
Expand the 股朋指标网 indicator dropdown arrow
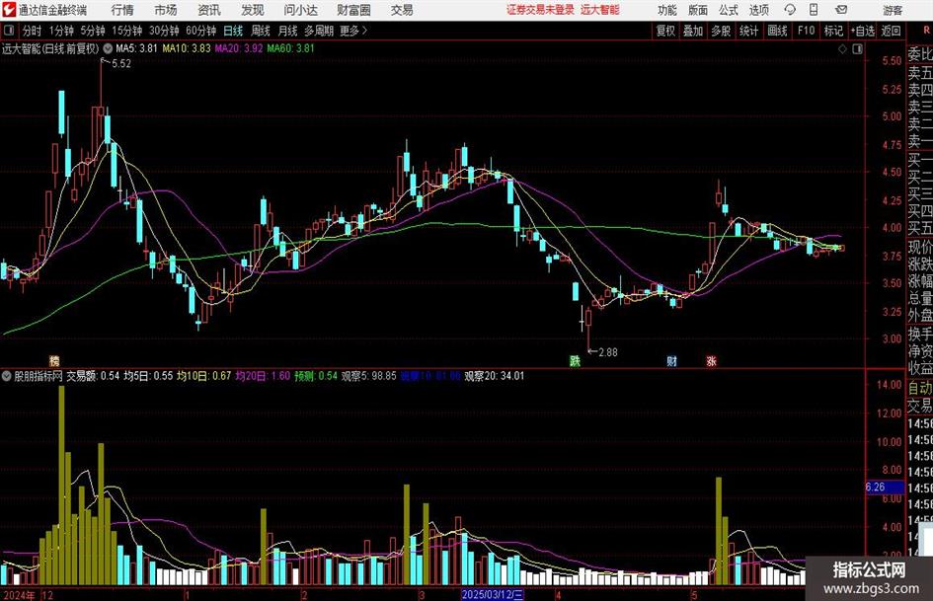(x=7, y=376)
